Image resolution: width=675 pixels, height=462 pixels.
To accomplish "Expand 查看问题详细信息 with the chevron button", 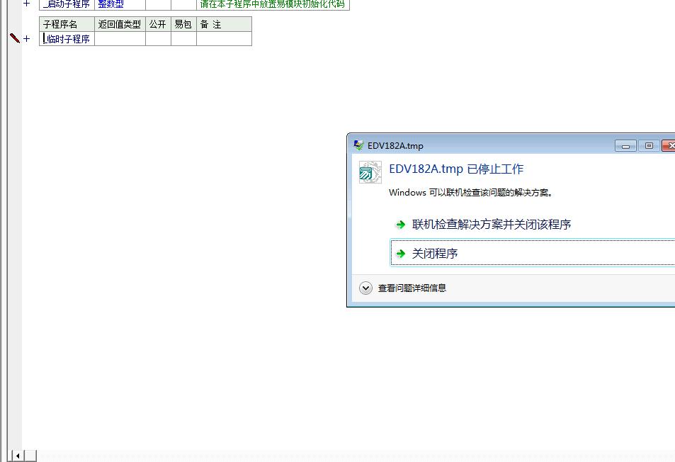I will pos(365,288).
